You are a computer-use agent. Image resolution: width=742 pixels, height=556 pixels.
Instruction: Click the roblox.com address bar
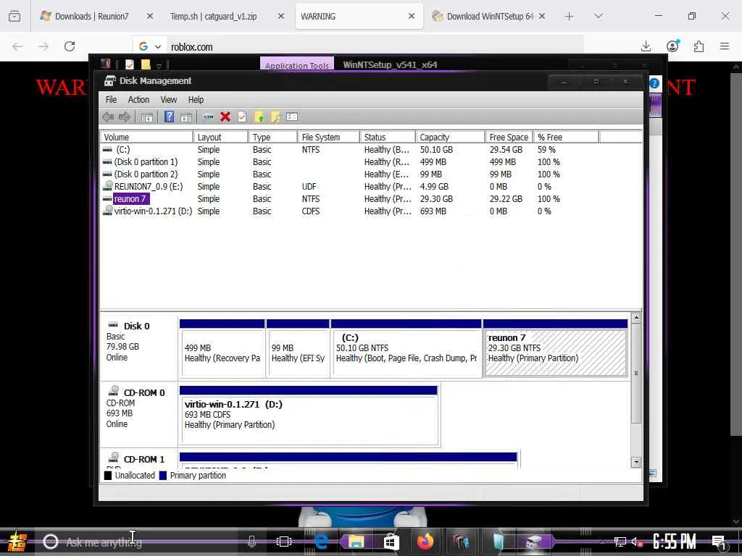pyautogui.click(x=374, y=46)
